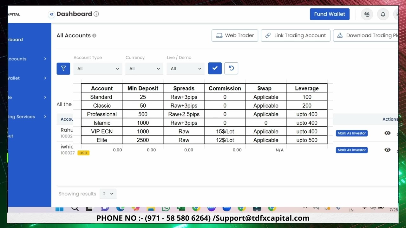Screen dimensions: 406x228
Task: Expand the Accounts sidebar chevron
Action: click(x=45, y=59)
